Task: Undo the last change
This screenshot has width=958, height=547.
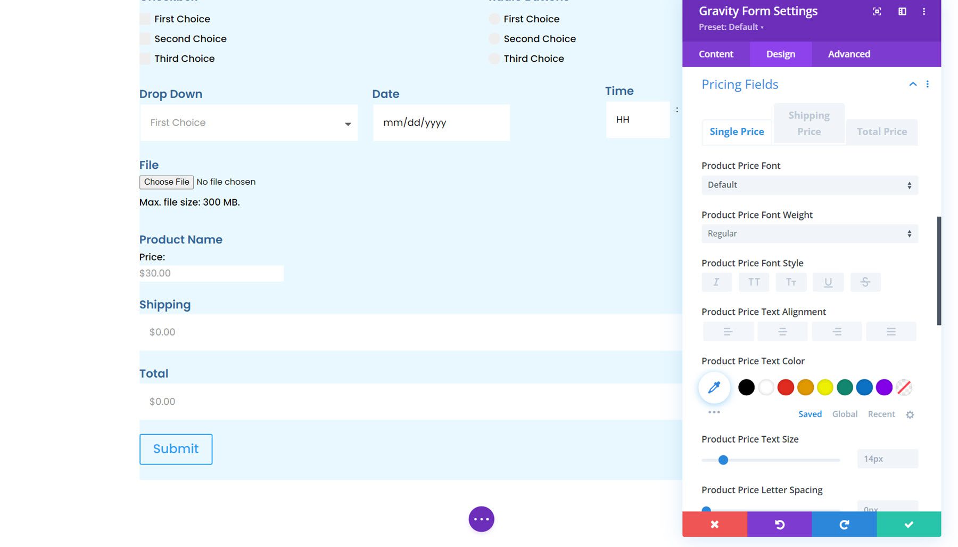Action: tap(779, 524)
